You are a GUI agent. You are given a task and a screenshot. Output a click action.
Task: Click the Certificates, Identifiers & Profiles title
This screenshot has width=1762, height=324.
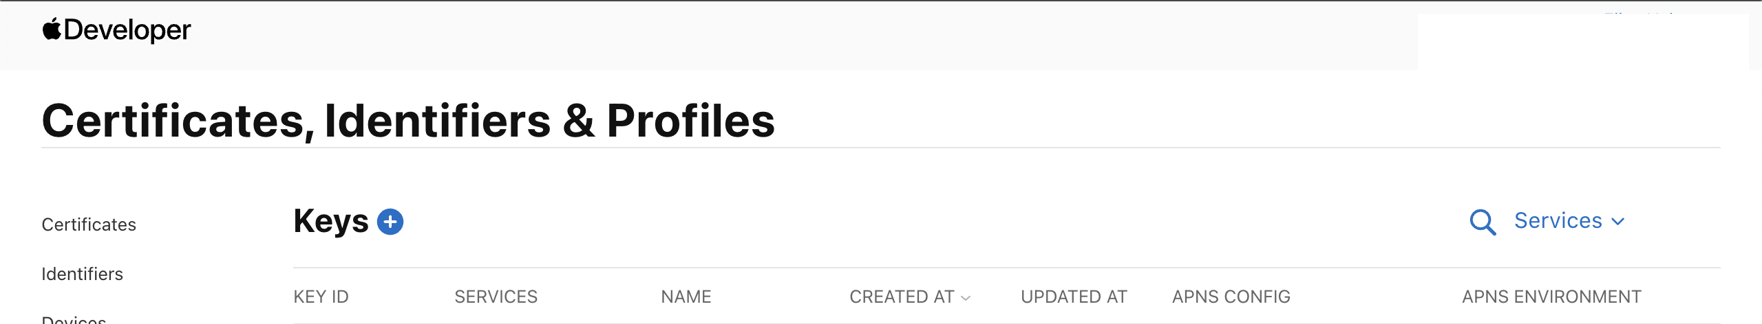click(408, 121)
